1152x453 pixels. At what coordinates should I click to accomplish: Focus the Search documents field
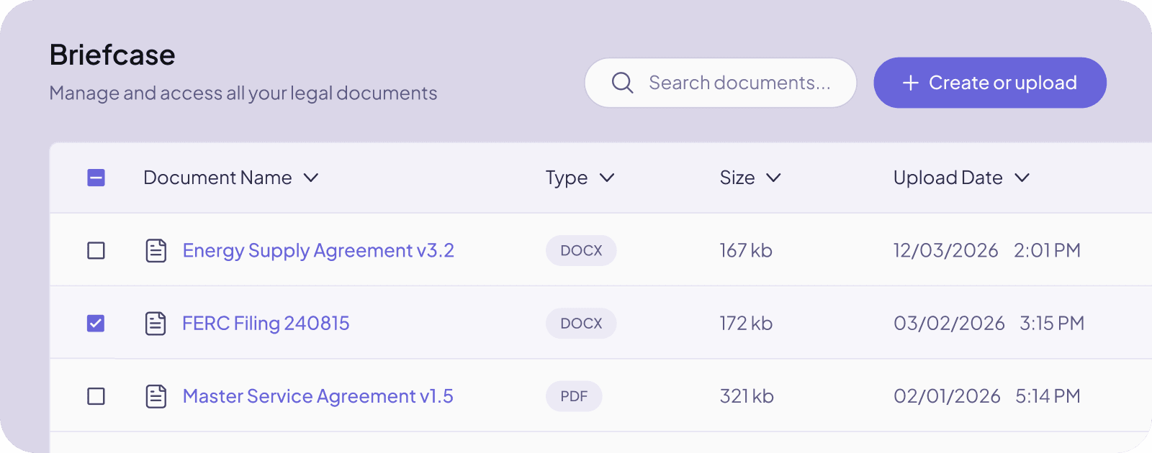[721, 83]
